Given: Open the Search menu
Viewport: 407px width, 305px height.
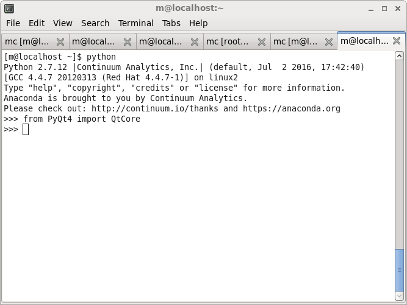Looking at the screenshot, I should point(95,23).
